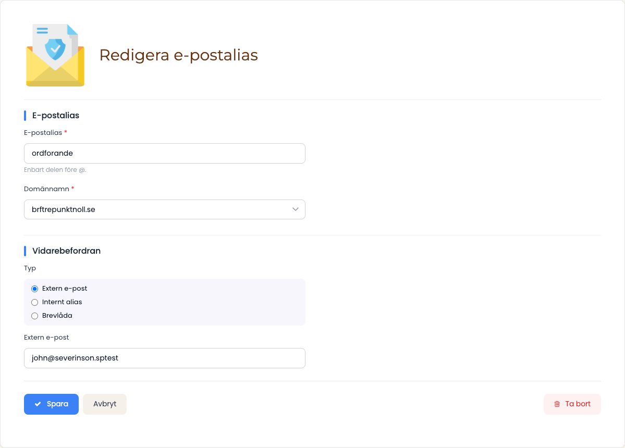The image size is (625, 448).
Task: Select the Brevlåda radio option
Action: tap(35, 316)
